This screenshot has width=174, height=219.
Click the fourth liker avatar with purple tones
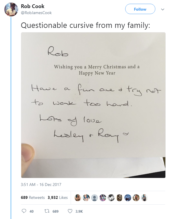click(x=103, y=198)
